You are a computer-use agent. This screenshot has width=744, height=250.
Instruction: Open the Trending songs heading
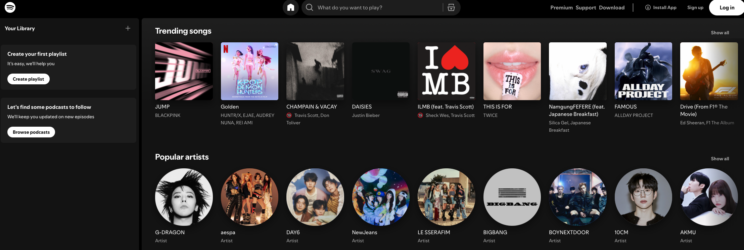183,31
